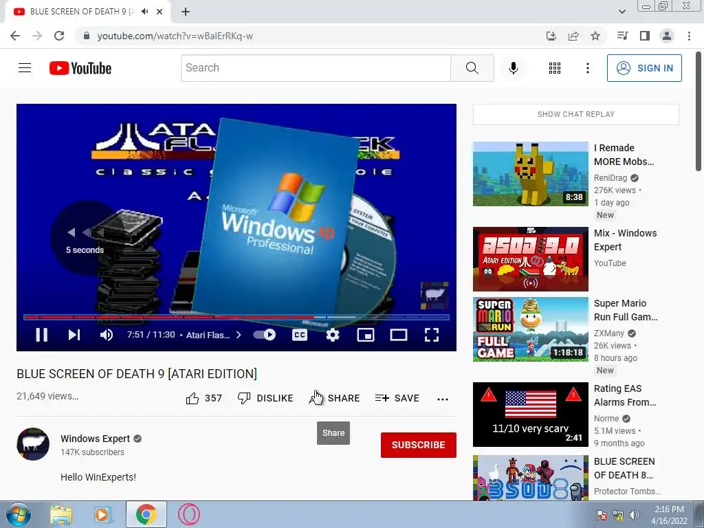This screenshot has height=528, width=704.
Task: Install app icon in address bar
Action: 551,36
